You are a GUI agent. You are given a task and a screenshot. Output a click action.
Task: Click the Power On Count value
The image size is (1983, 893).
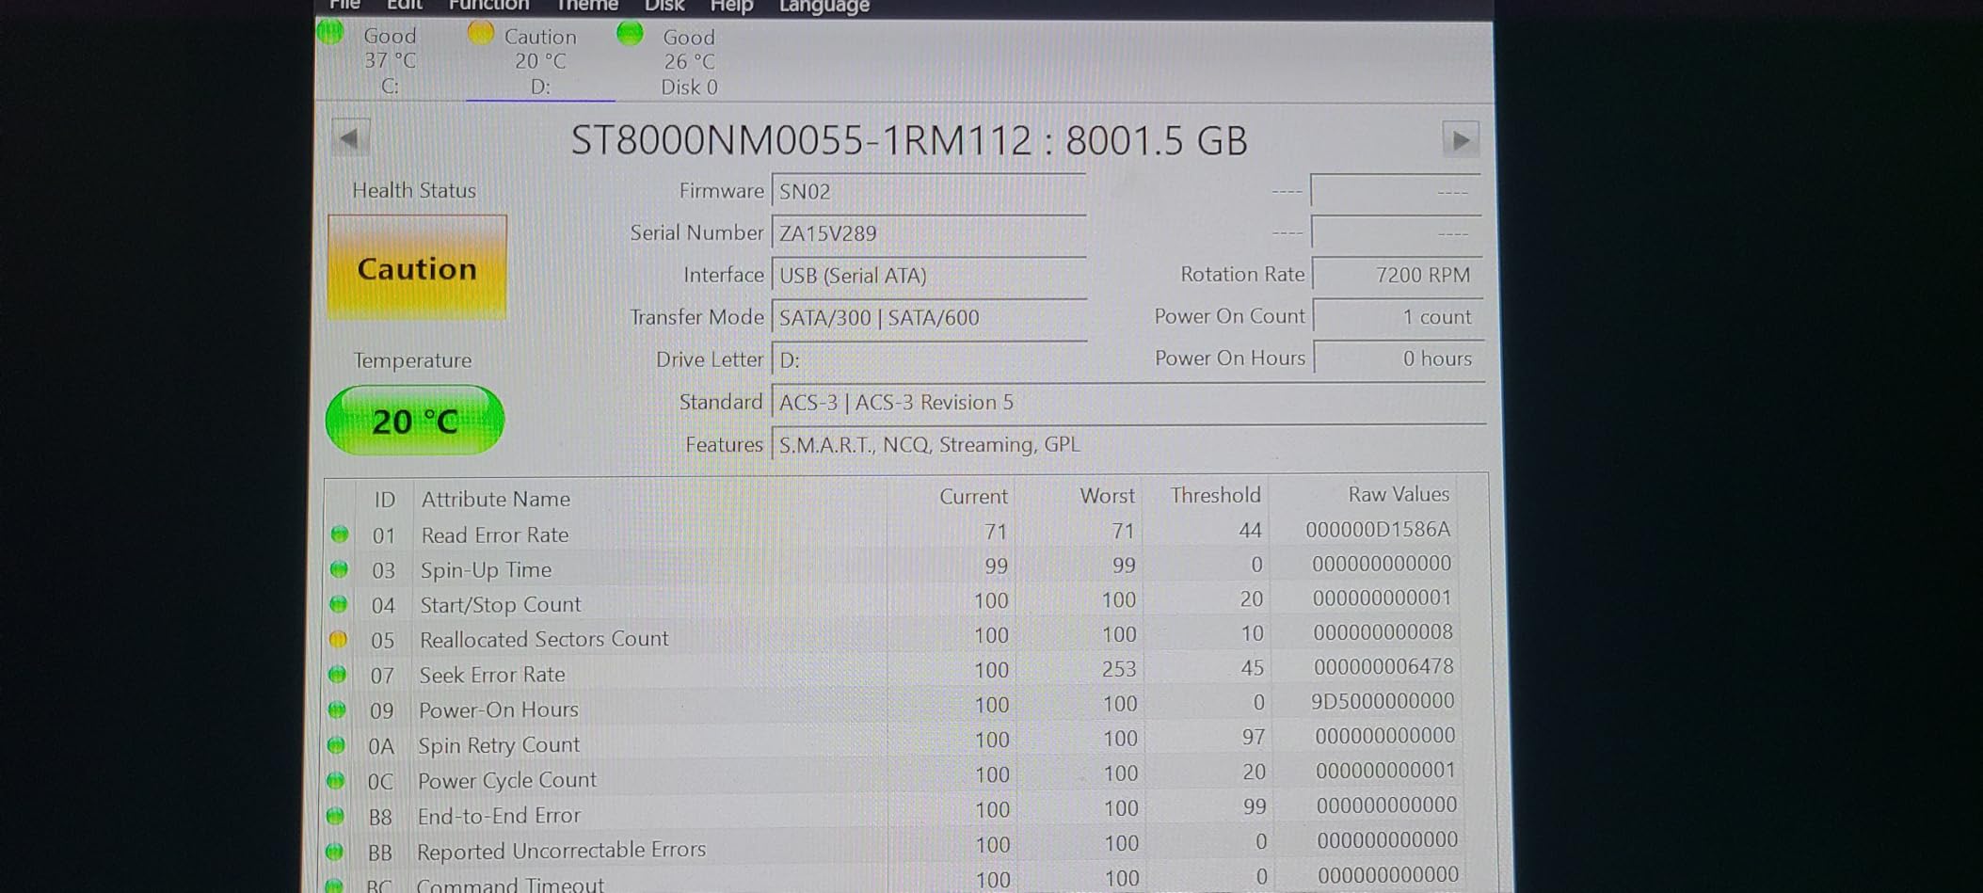coord(1398,316)
